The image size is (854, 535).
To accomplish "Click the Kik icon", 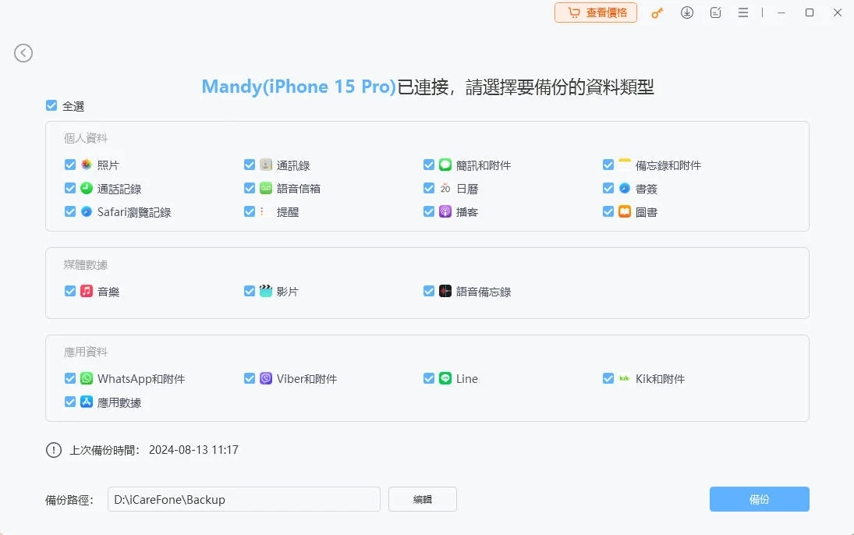I will 625,378.
